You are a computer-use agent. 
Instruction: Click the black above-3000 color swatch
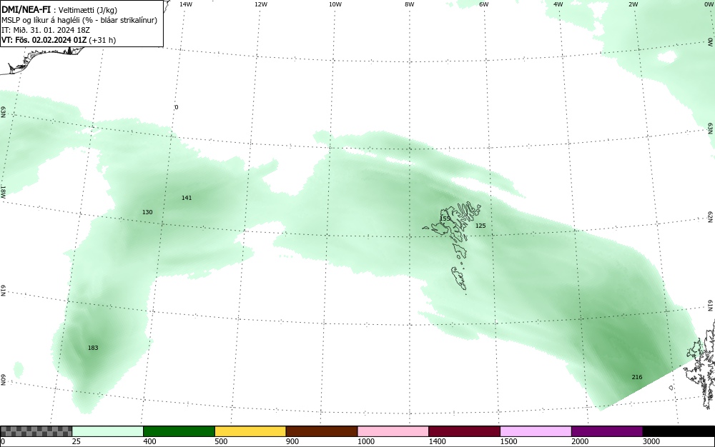[679, 431]
